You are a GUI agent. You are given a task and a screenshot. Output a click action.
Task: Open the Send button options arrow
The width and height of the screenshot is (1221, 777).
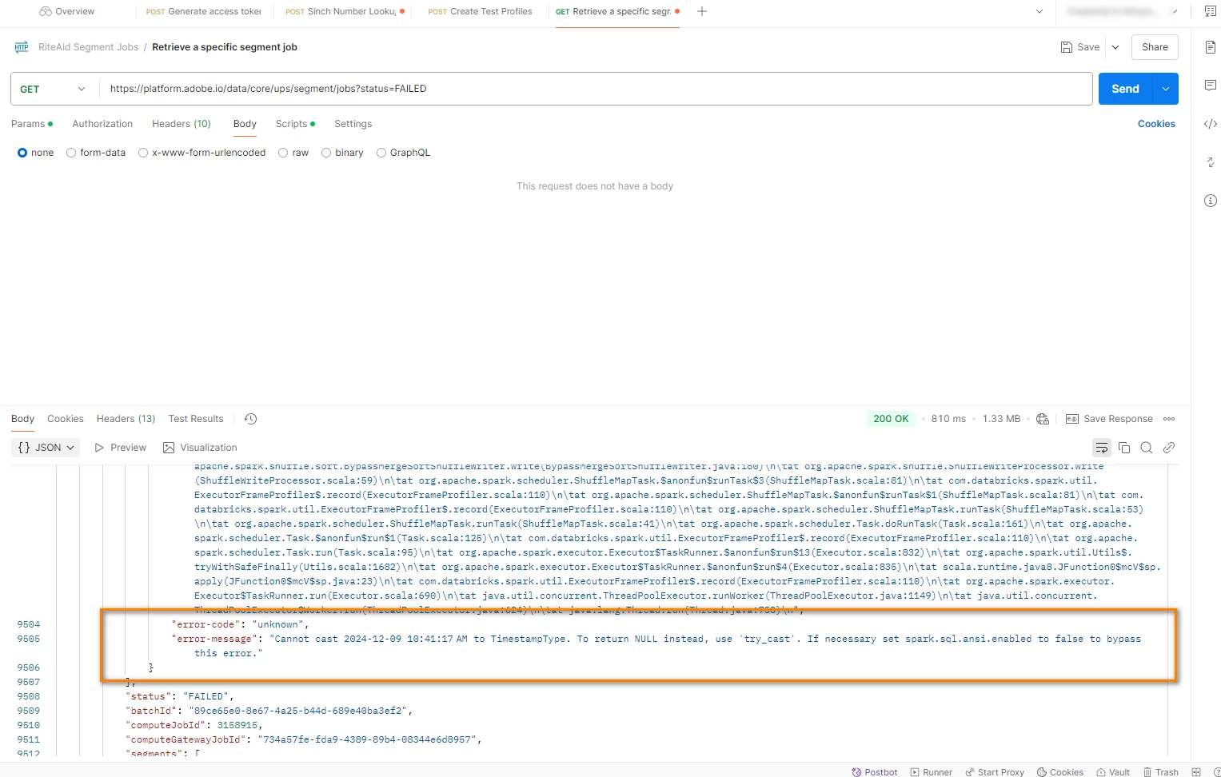1166,89
